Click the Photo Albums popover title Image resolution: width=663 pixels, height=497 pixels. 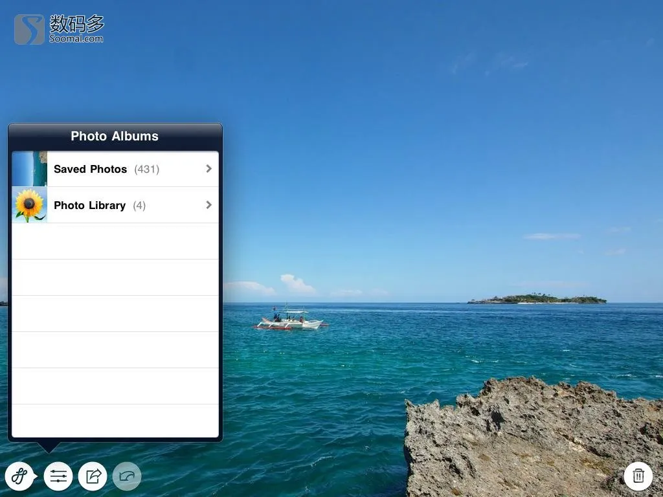(115, 136)
